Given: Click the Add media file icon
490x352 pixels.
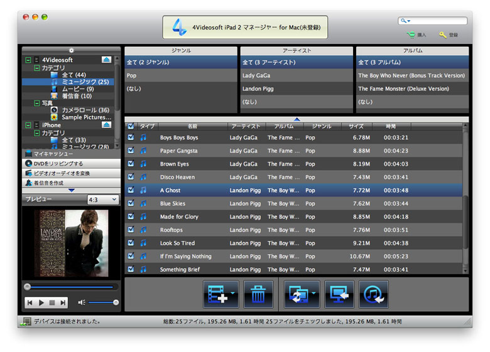Looking at the screenshot, I should pos(220,294).
